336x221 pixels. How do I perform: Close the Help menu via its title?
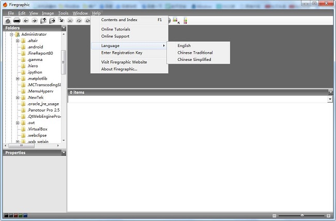(96, 13)
